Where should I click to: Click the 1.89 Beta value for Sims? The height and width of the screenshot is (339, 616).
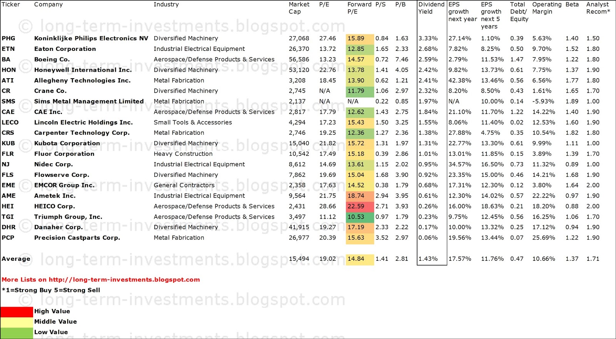click(572, 101)
